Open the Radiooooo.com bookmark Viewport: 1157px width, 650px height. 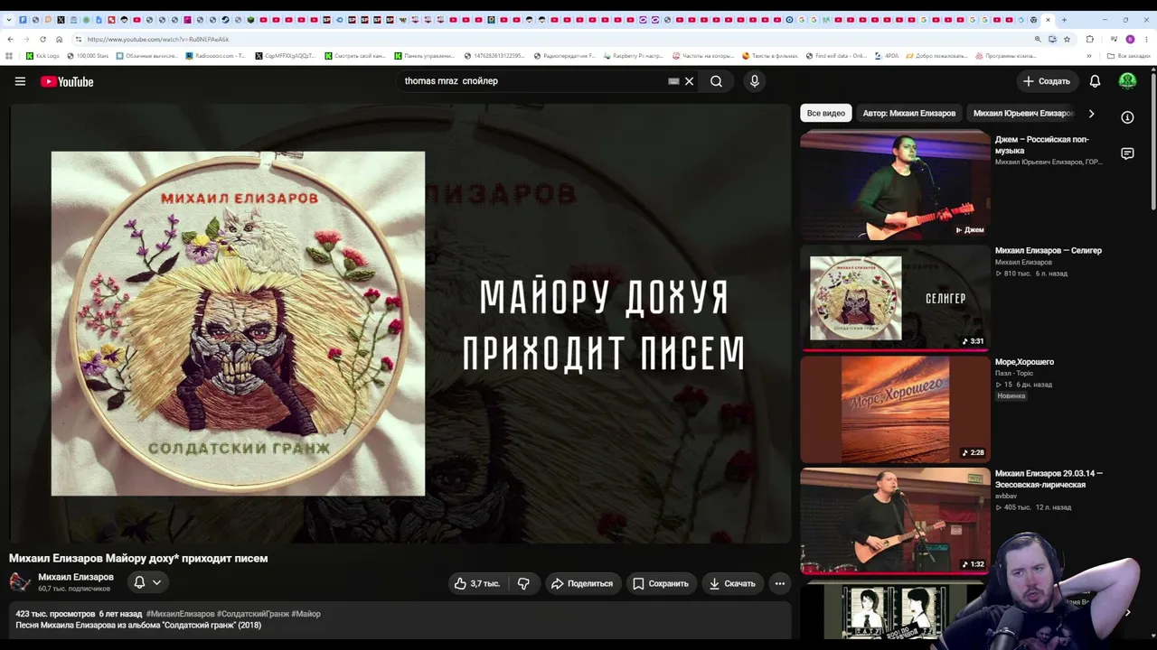coord(215,56)
